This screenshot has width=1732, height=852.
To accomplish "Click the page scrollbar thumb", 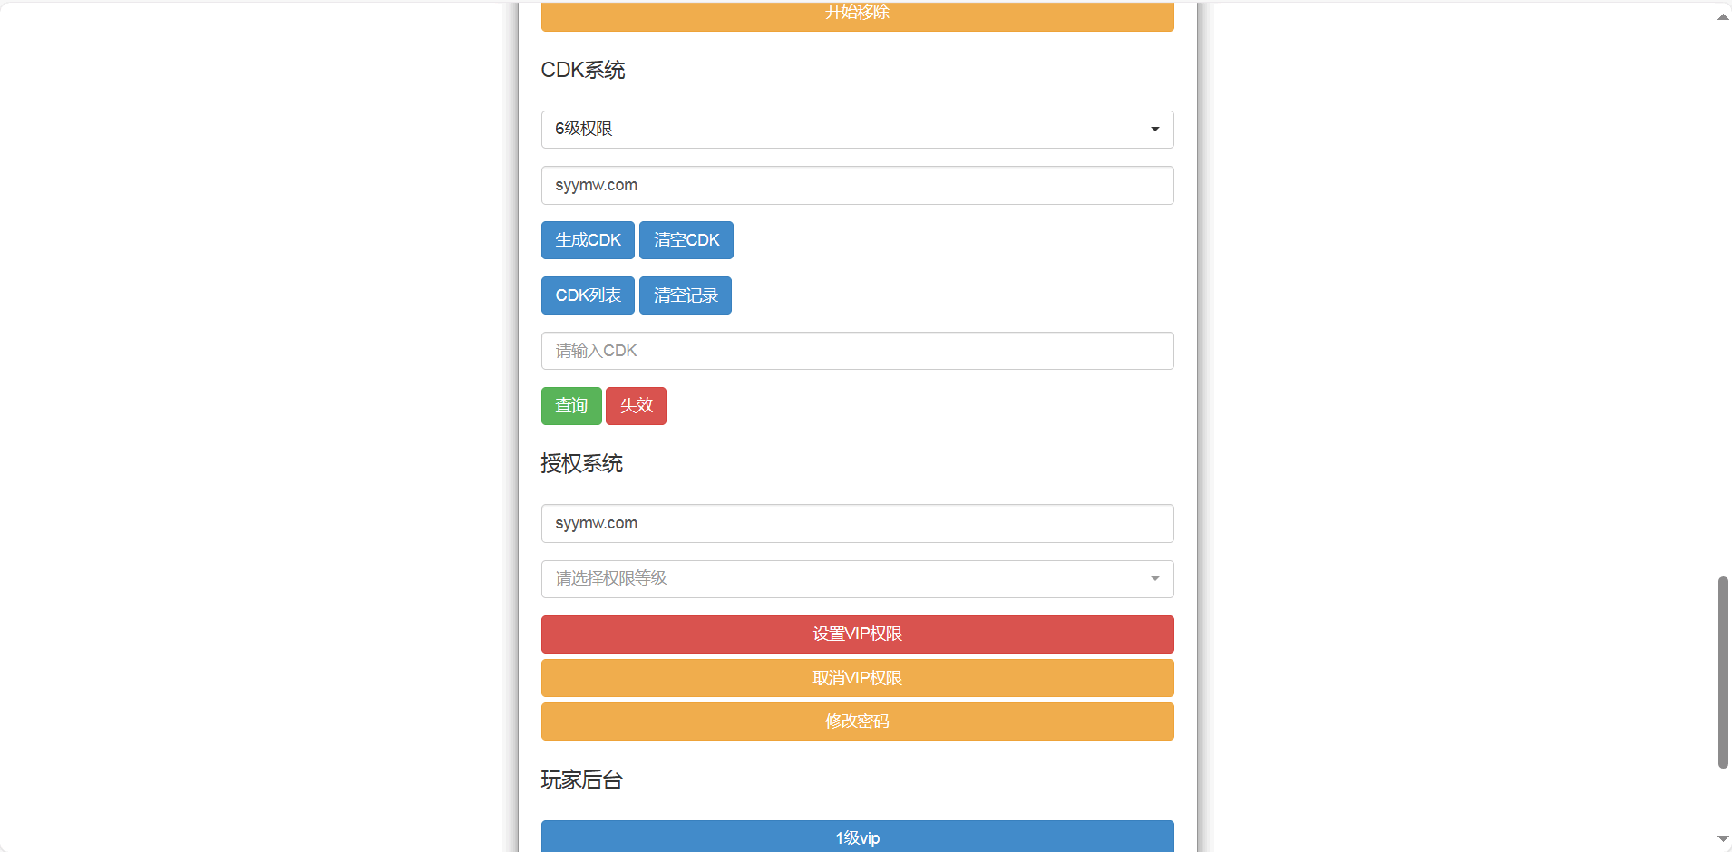I will (x=1723, y=672).
